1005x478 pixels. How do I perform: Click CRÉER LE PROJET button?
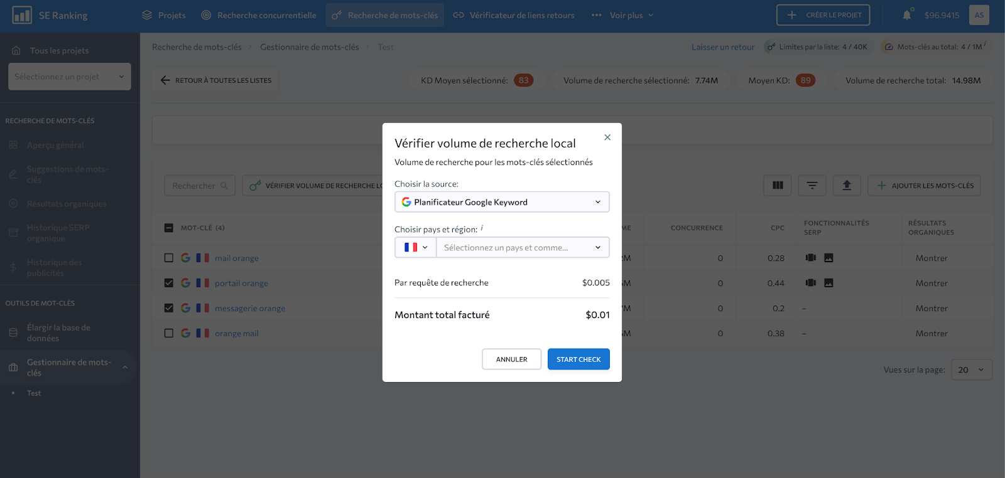[823, 15]
